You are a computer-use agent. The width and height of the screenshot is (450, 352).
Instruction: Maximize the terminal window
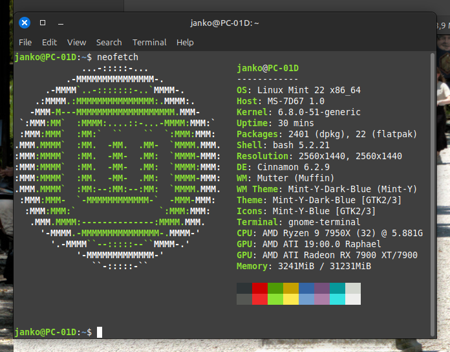[x=43, y=23]
